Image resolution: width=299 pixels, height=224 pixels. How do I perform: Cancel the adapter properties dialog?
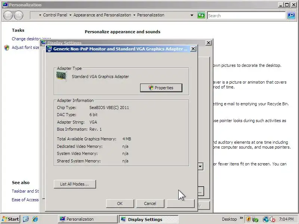click(150, 203)
